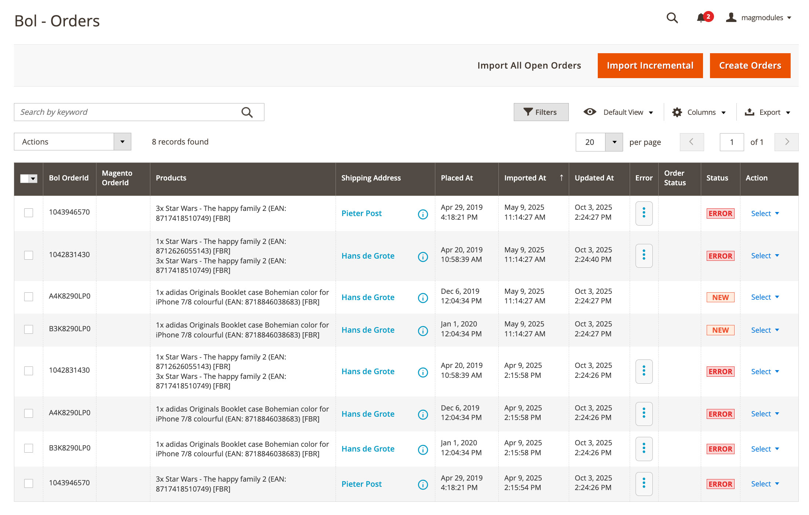809x515 pixels.
Task: Click Import Incremental button
Action: (650, 66)
